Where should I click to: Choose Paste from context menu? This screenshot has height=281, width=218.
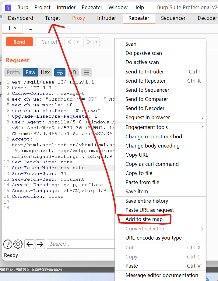[x=160, y=266]
